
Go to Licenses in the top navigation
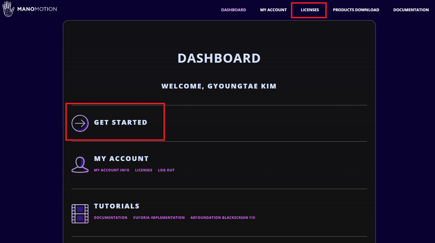pyautogui.click(x=310, y=10)
